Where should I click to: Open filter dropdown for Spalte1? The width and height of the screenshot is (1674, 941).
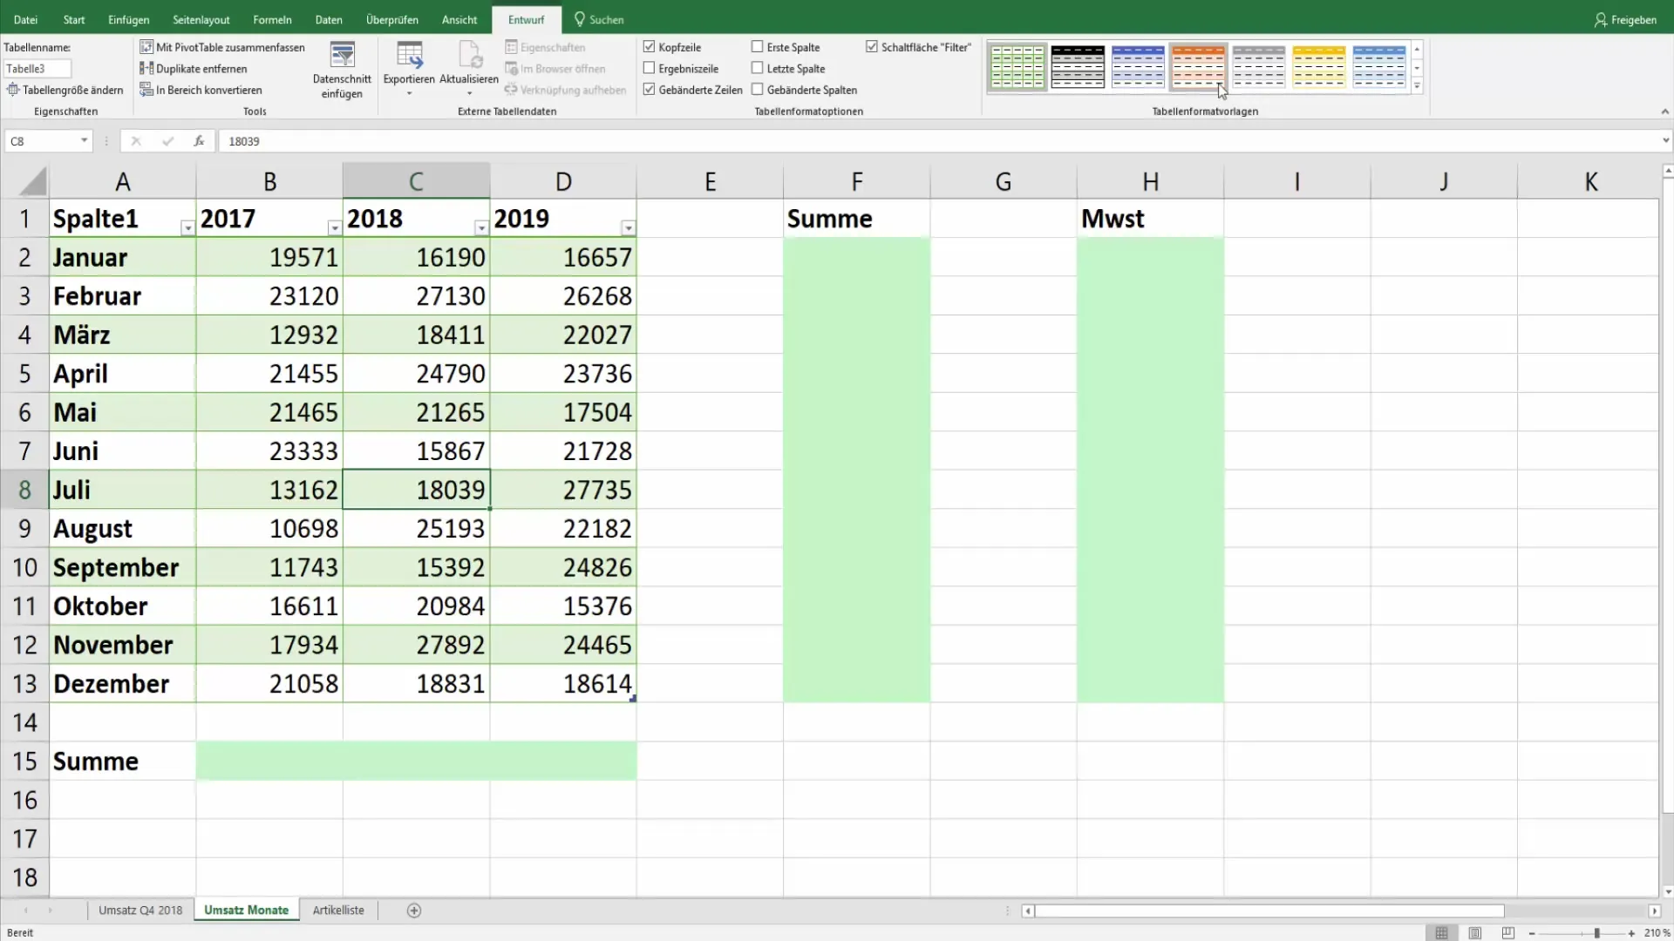[x=187, y=228]
